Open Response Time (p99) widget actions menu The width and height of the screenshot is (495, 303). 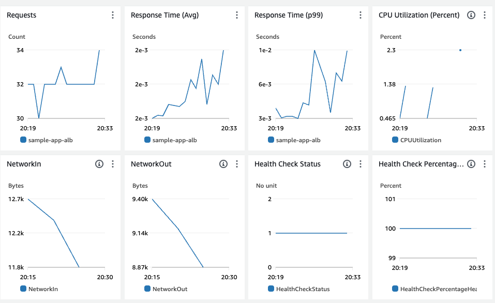[x=361, y=15]
